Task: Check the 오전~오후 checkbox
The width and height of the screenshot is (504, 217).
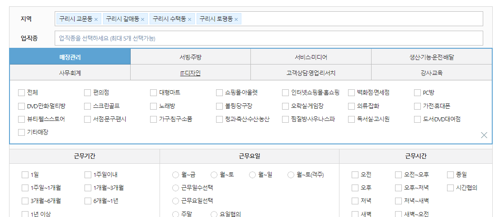Action: [398, 175]
